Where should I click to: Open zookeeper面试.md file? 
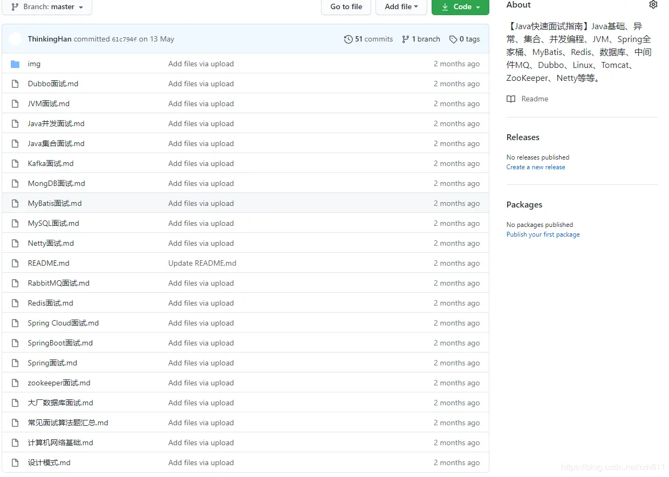(59, 383)
